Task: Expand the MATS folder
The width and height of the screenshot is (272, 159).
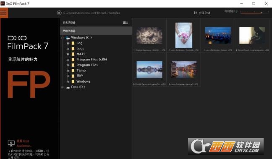Action: click(68, 54)
